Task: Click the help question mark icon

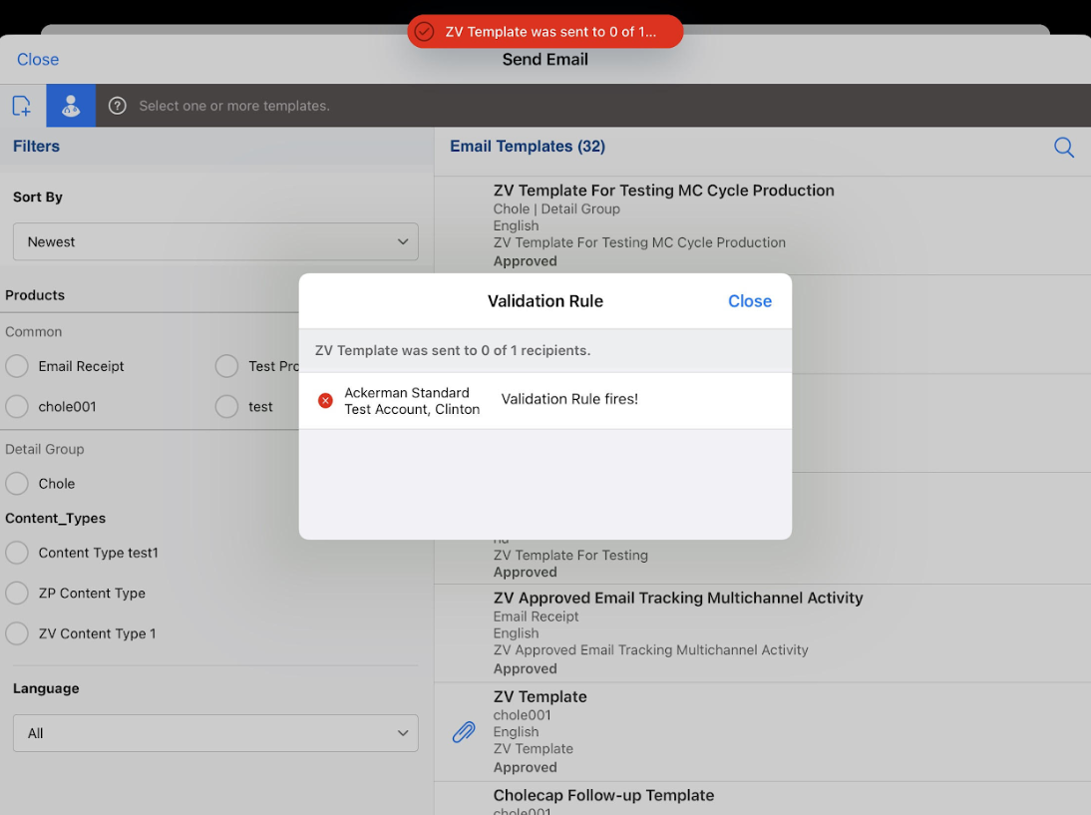Action: [118, 106]
